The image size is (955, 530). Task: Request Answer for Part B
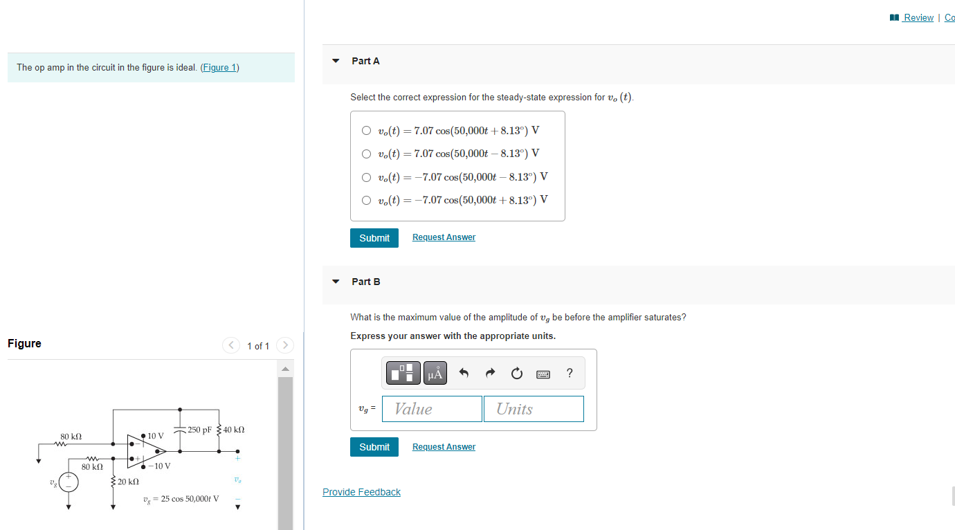[444, 447]
